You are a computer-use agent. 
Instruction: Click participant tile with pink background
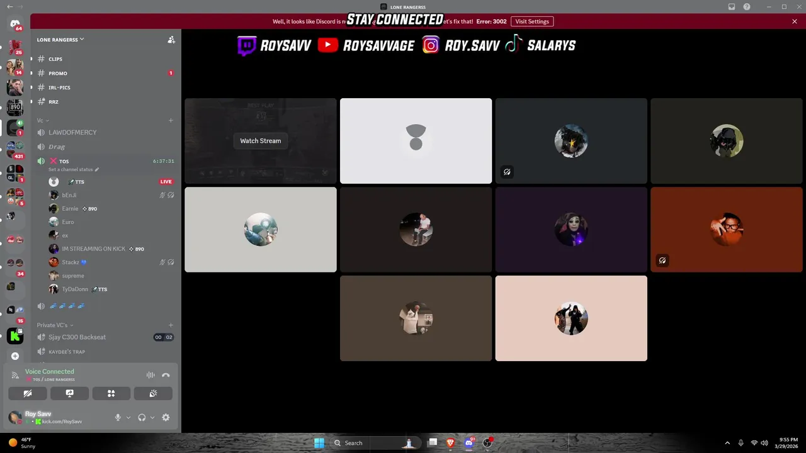pos(571,318)
